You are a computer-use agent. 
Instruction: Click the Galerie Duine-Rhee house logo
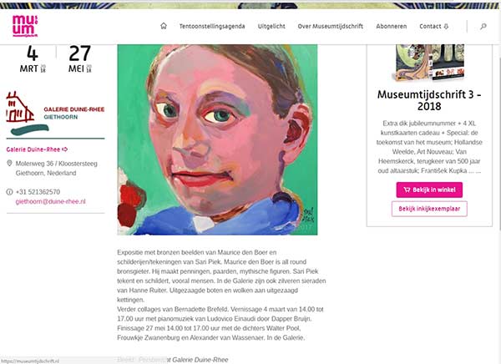pyautogui.click(x=55, y=115)
